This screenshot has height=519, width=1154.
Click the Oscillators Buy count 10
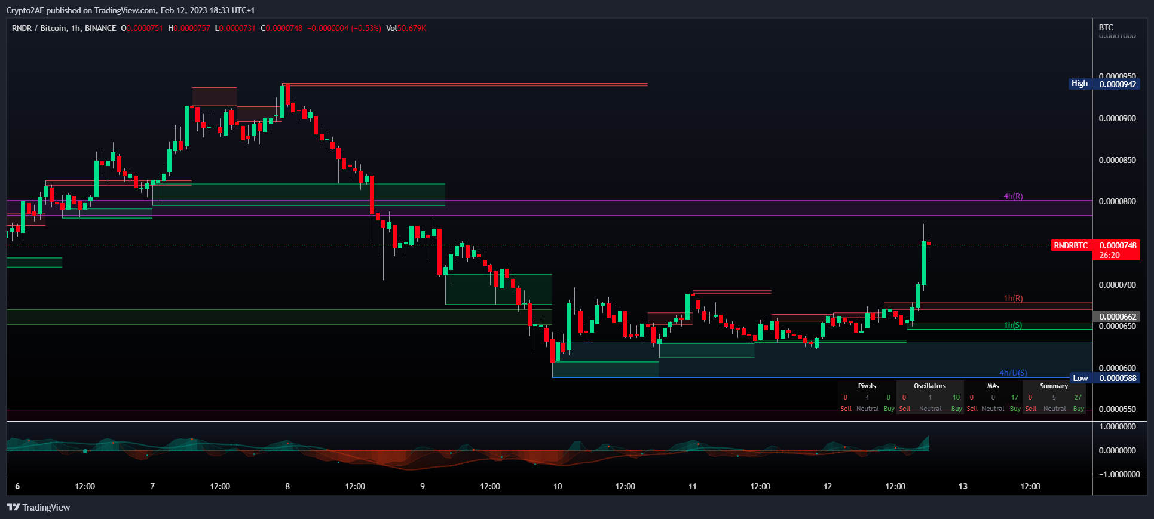pos(956,397)
